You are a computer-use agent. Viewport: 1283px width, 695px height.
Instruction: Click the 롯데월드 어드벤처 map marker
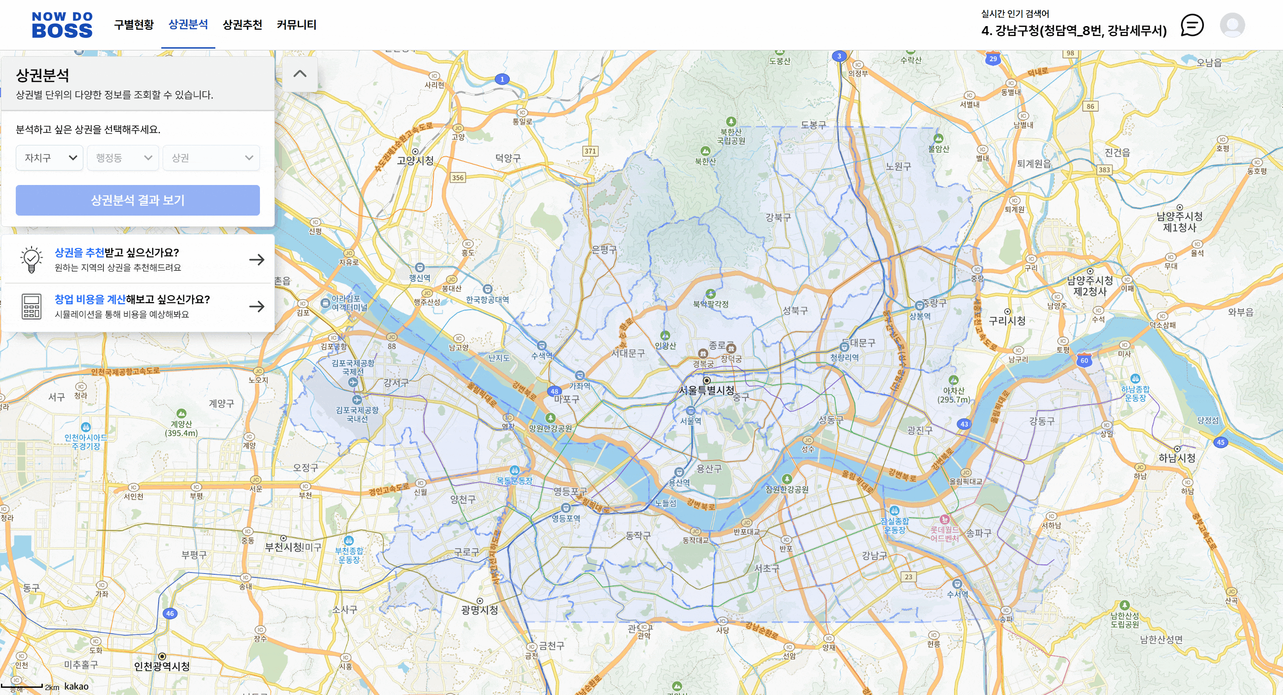[944, 520]
